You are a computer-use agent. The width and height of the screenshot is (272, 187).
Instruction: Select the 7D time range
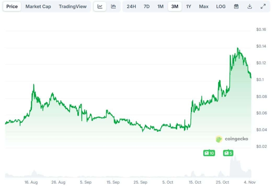coord(147,7)
